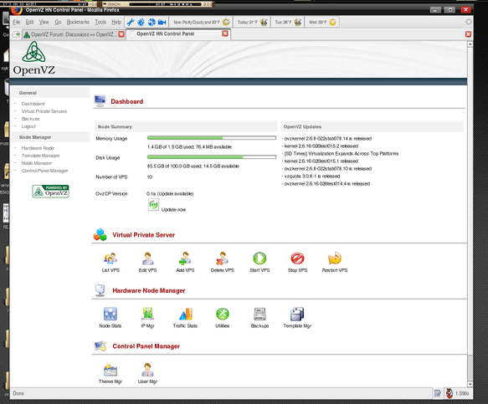Open the List VPS icon
This screenshot has width=488, height=404.
[x=110, y=258]
